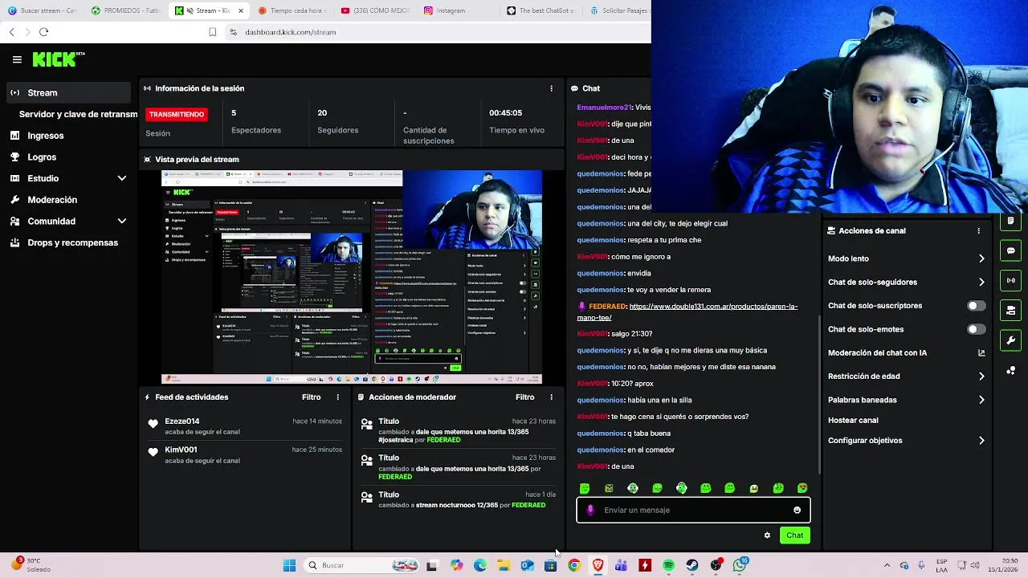Reload the page in the browser
Viewport: 1028px width, 578px height.
[x=43, y=32]
